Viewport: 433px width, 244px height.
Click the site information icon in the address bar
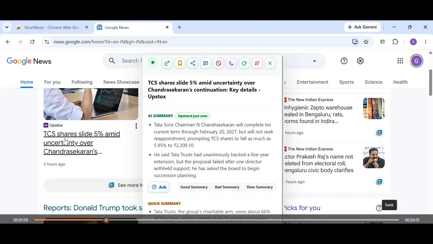coord(47,42)
